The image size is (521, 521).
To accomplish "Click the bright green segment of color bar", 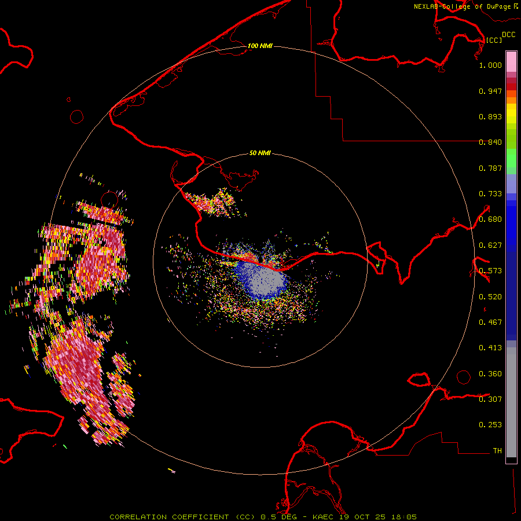I will tap(511, 158).
